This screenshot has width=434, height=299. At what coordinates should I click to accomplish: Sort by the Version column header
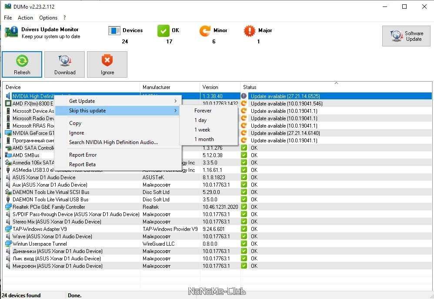(220, 87)
